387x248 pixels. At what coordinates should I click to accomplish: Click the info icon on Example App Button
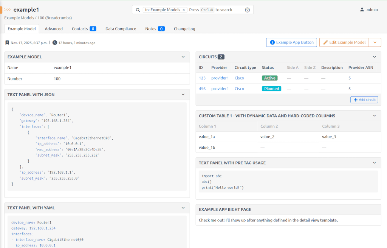[272, 42]
